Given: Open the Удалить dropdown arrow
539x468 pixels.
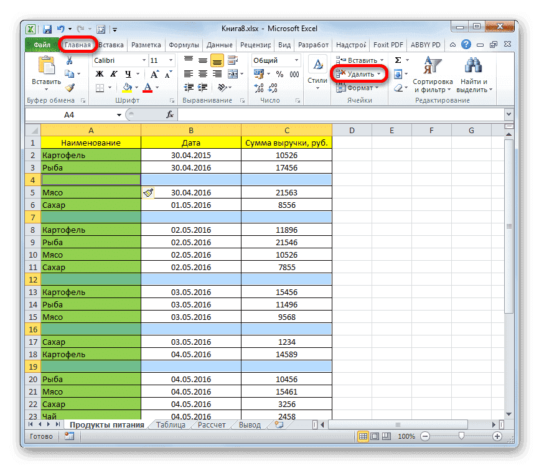Looking at the screenshot, I should (377, 73).
